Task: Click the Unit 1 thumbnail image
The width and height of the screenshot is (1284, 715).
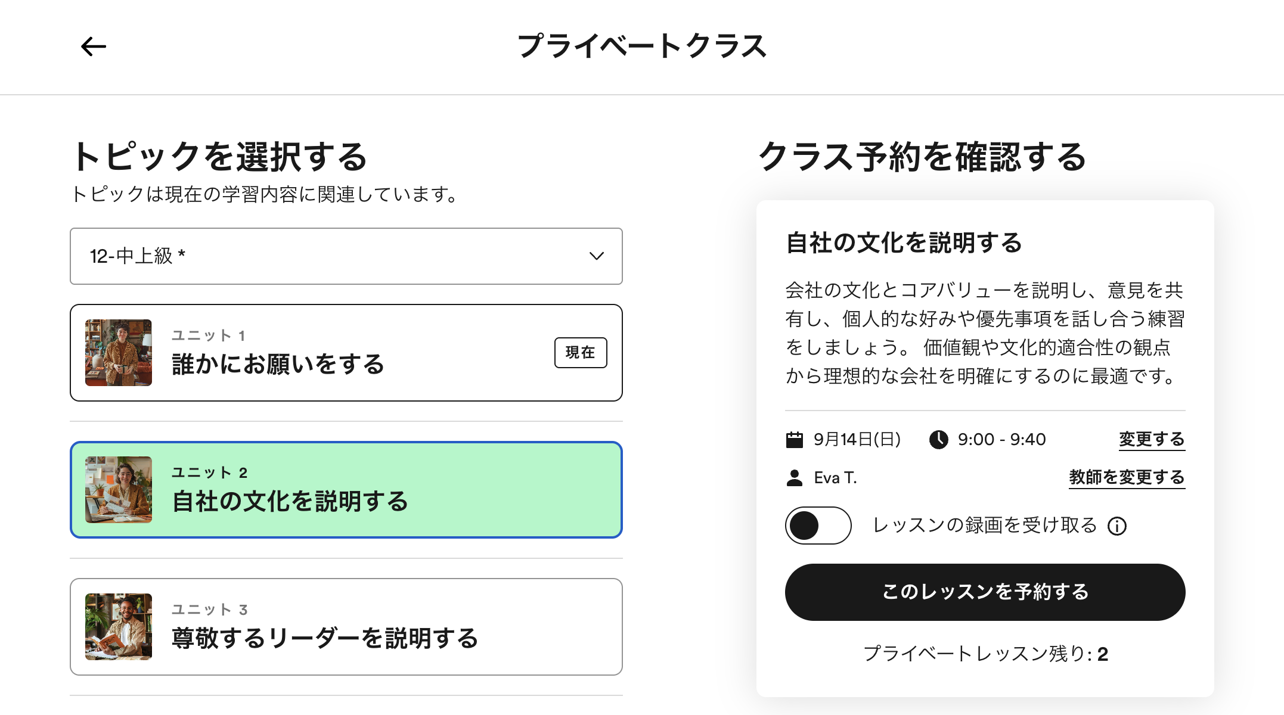Action: (x=119, y=353)
